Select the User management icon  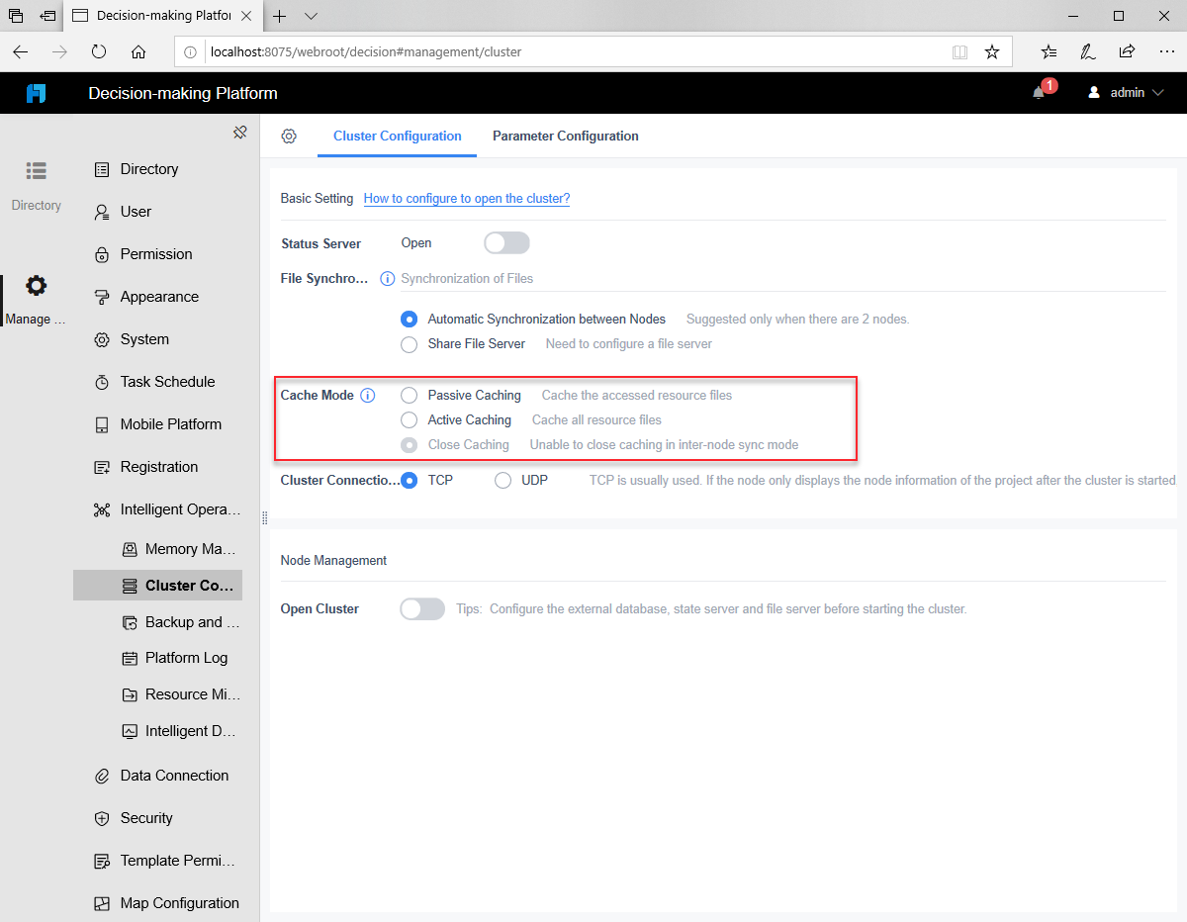tap(99, 212)
